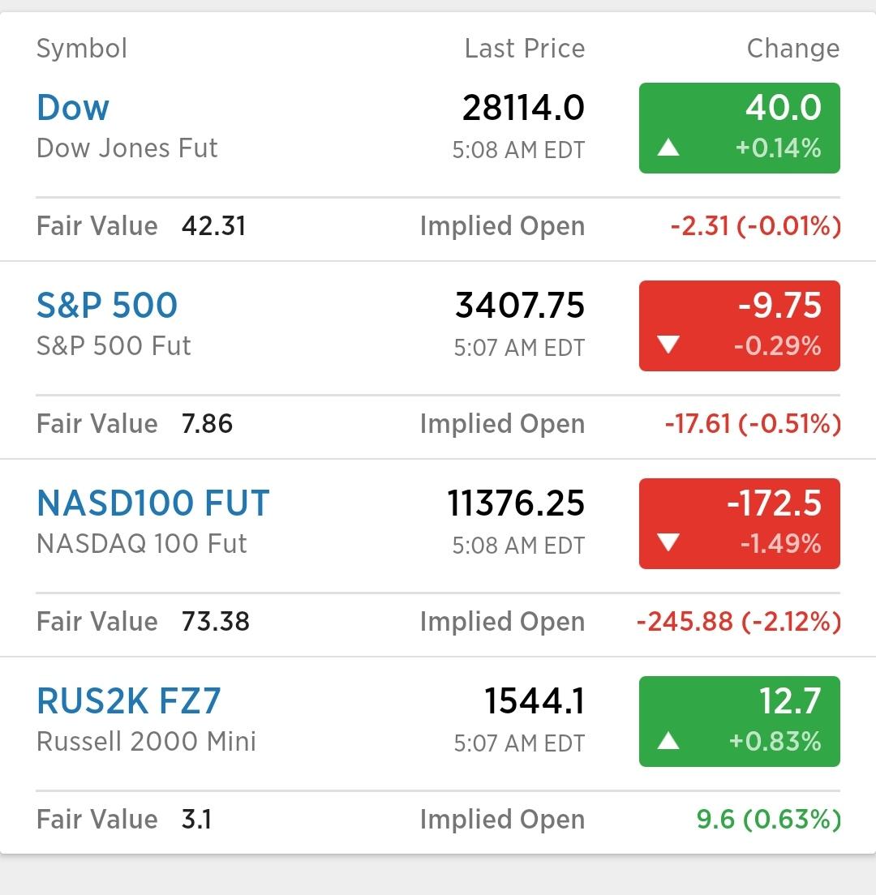Click the green Dow change box
Image resolution: width=876 pixels, height=895 pixels.
point(739,127)
